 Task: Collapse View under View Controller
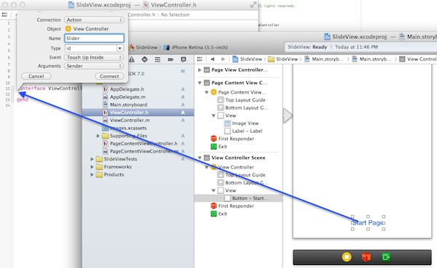213,191
